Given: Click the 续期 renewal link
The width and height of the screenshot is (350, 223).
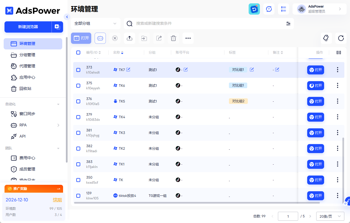Looking at the screenshot, I should tap(57, 200).
